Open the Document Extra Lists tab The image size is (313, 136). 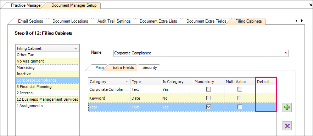click(158, 21)
